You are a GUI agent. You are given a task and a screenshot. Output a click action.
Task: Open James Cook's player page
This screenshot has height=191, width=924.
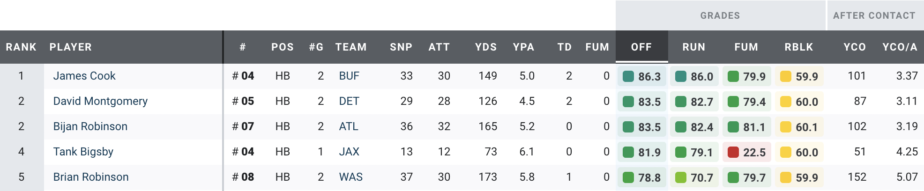tap(84, 76)
